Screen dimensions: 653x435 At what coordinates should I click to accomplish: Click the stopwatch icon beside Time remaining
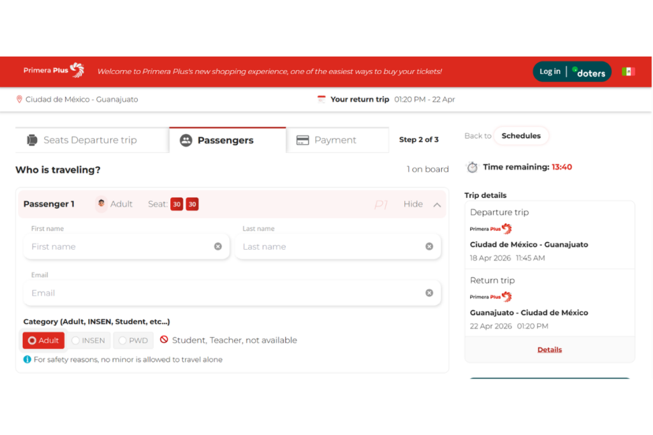[472, 168]
